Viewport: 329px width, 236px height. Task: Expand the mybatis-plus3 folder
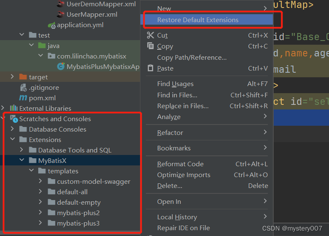tap(40, 223)
